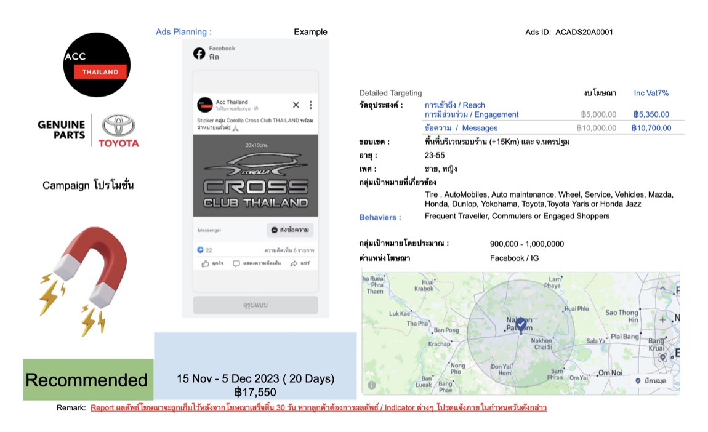Click the การเข้าถึง / Reach objective

point(455,105)
